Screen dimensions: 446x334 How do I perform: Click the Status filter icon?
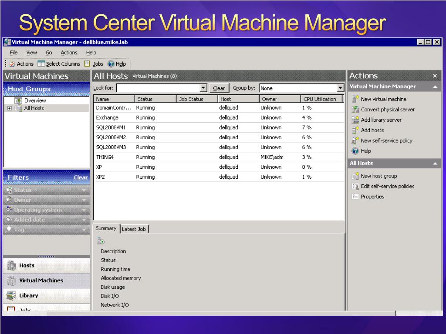click(x=10, y=190)
